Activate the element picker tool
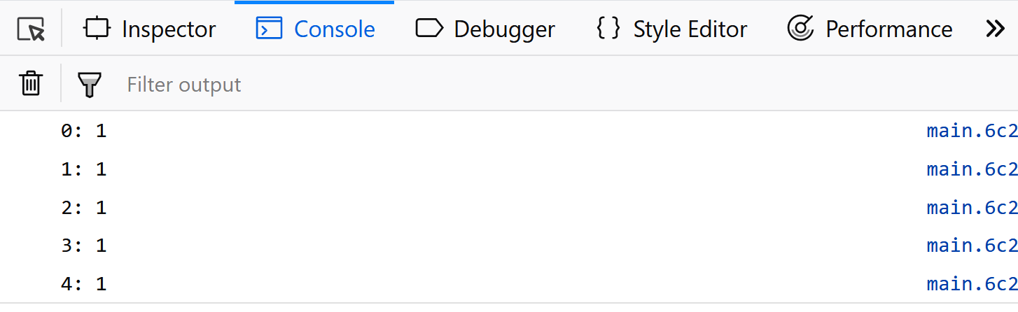Viewport: 1018px width, 312px height. point(31,29)
